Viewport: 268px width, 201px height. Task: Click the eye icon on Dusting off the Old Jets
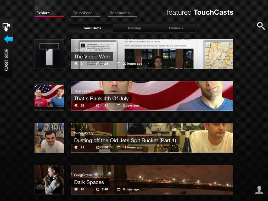coord(76,147)
